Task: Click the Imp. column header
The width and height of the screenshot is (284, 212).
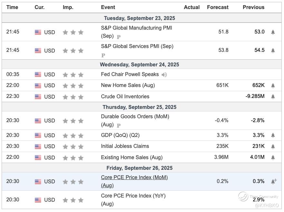Action: coord(68,7)
